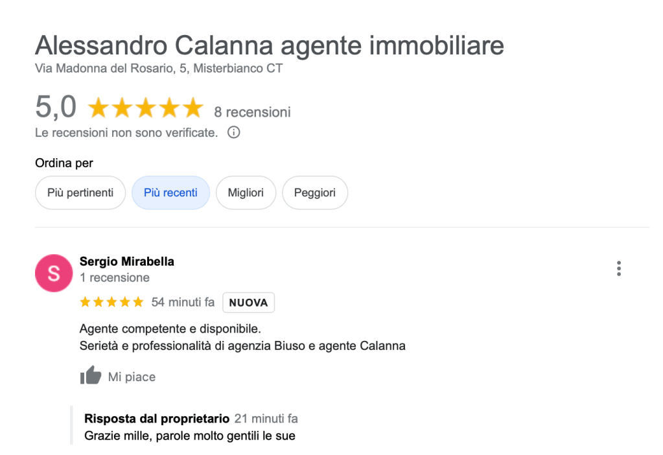The height and width of the screenshot is (455, 663).
Task: Click the small star rating on Sergio's review
Action: click(x=111, y=302)
